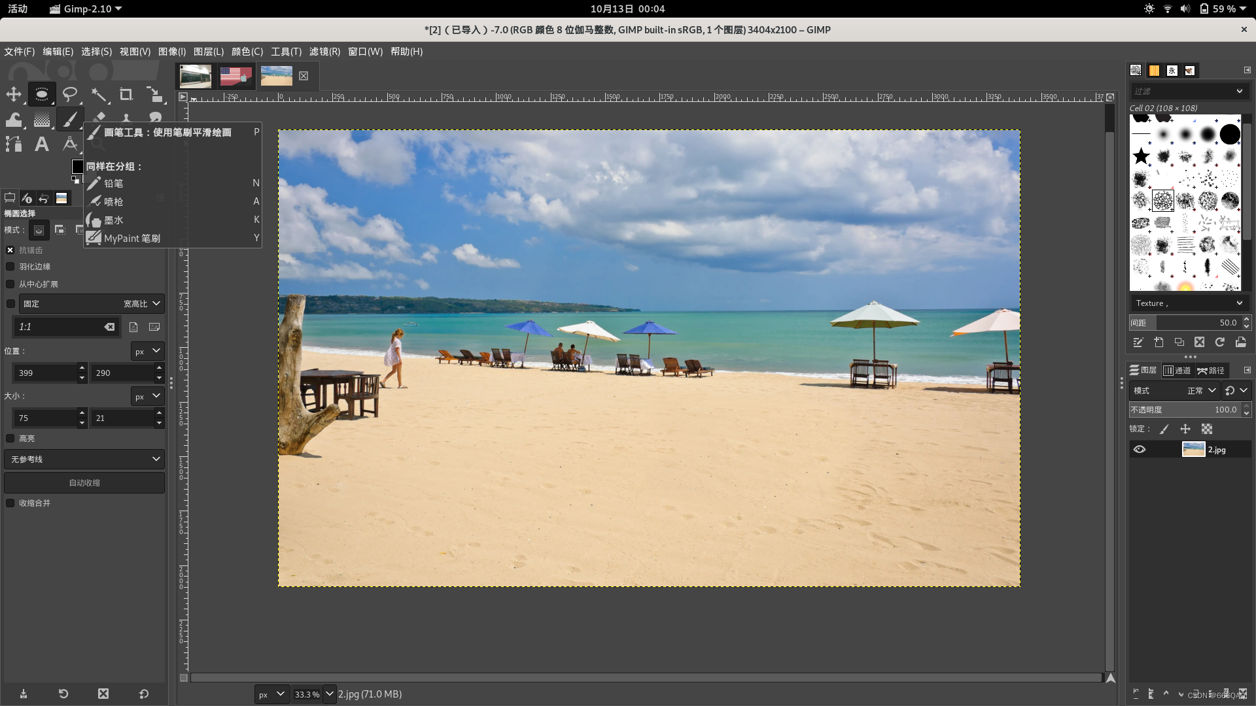Open the 滤镜(R) filters menu
Viewport: 1256px width, 706px height.
(324, 52)
